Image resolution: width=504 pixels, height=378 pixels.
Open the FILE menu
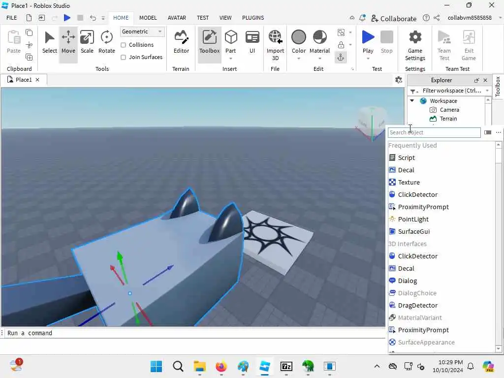12,18
